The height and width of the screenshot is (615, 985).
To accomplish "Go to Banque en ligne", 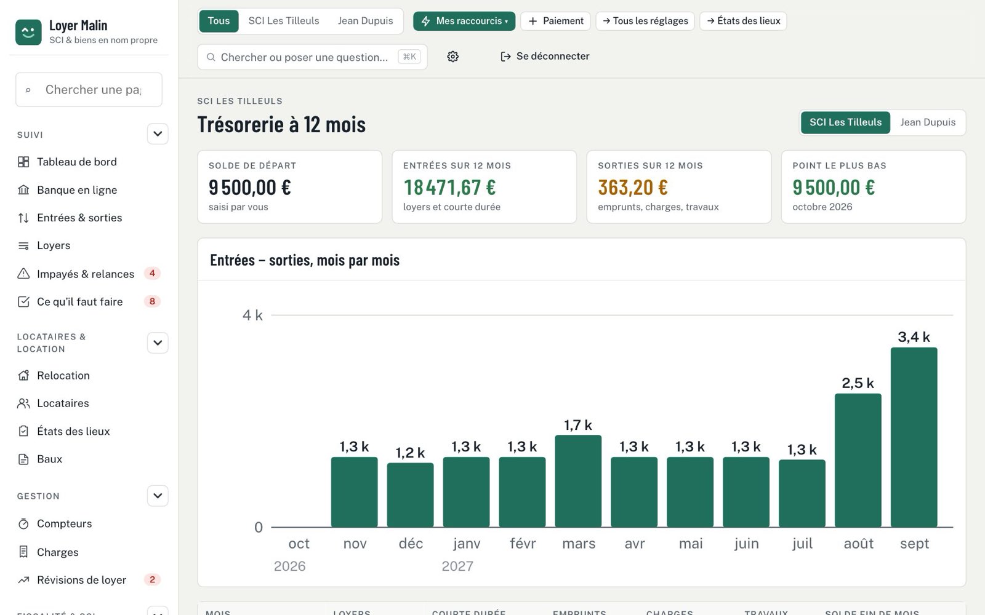I will [89, 190].
